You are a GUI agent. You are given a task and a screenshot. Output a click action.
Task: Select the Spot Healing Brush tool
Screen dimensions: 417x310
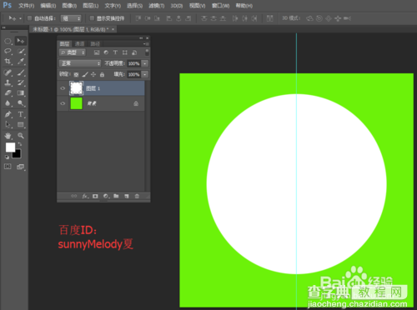[x=8, y=72]
